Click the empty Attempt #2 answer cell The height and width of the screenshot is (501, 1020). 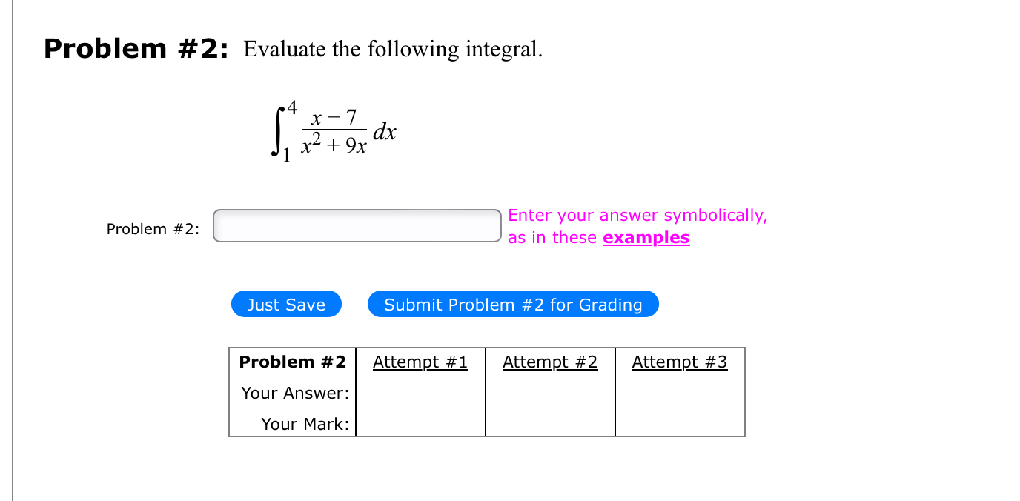point(550,393)
